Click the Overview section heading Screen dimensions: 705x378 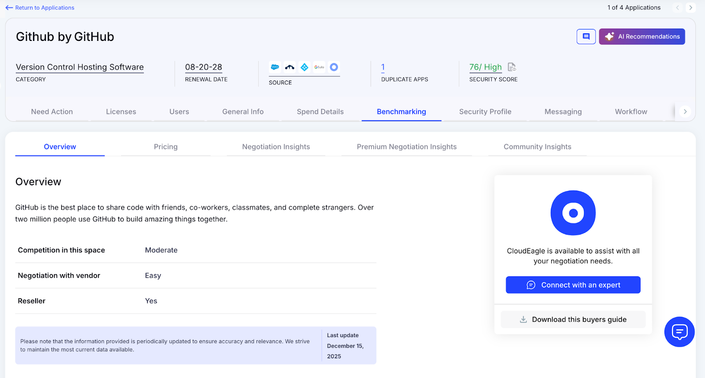tap(38, 182)
